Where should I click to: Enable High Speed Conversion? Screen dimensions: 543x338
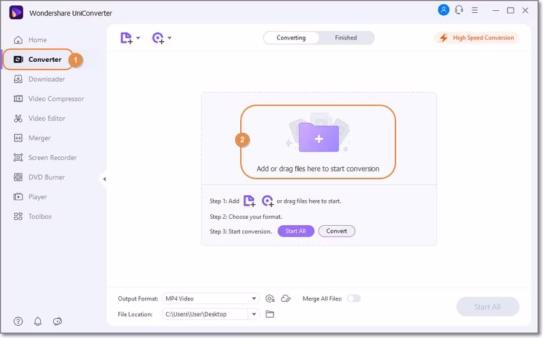point(477,38)
